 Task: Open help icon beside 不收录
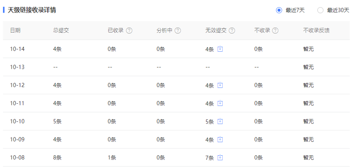pyautogui.click(x=276, y=31)
